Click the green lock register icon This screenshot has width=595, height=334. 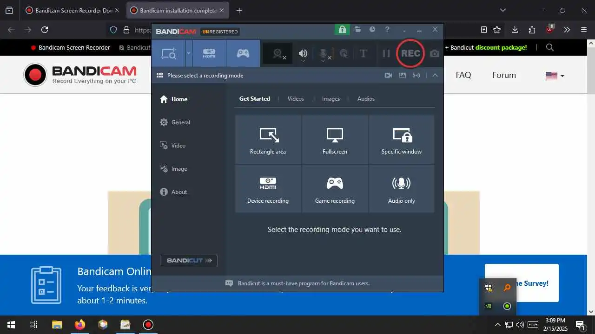[x=342, y=29]
